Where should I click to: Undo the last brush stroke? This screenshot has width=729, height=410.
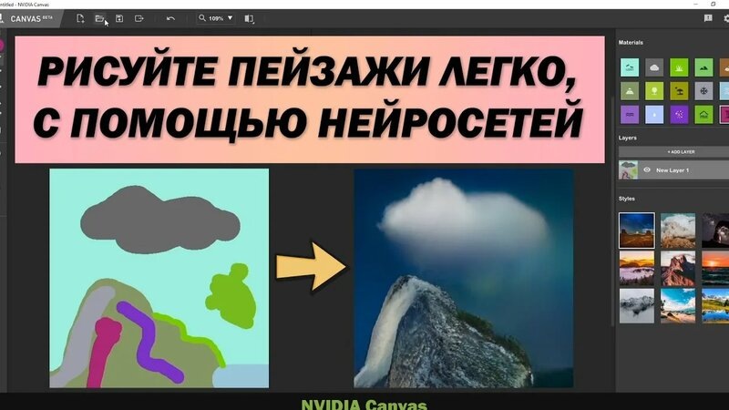pyautogui.click(x=170, y=18)
